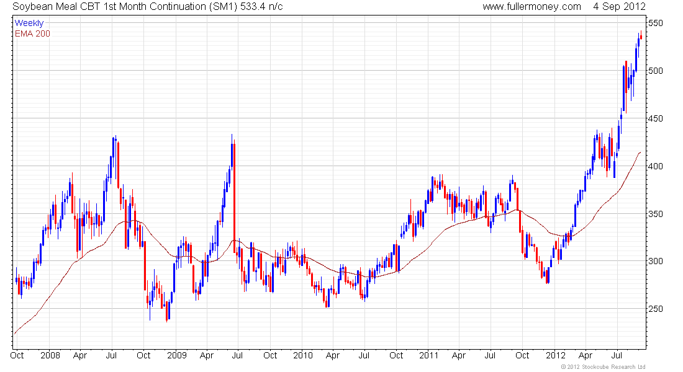Viewport: 683px width, 372px height.
Task: Click the 300 price axis label
Action: pyautogui.click(x=656, y=261)
